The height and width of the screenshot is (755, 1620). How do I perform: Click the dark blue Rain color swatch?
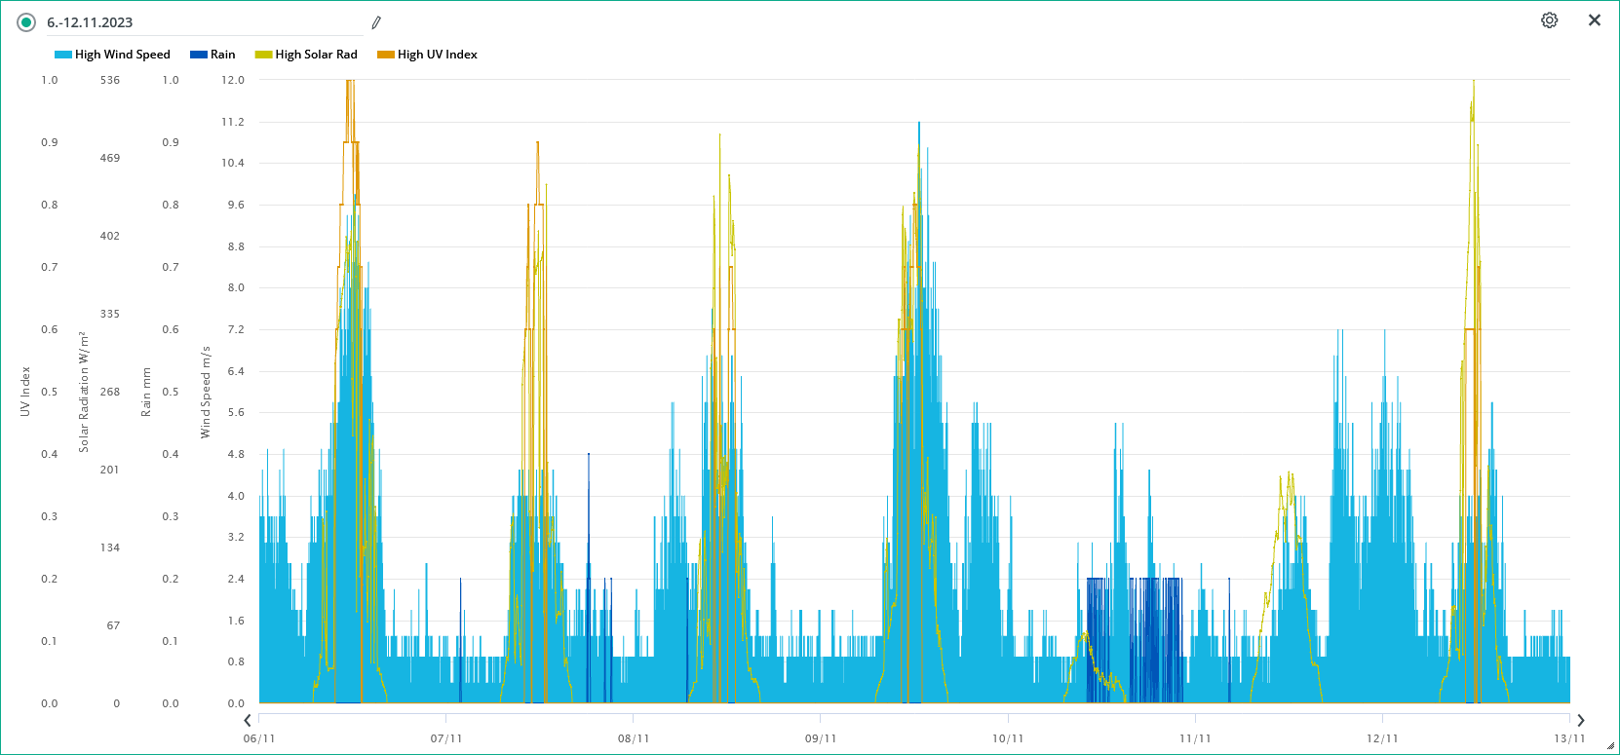pos(199,55)
